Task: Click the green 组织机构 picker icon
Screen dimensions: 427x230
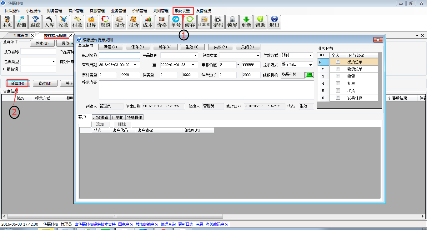Action: [x=309, y=75]
